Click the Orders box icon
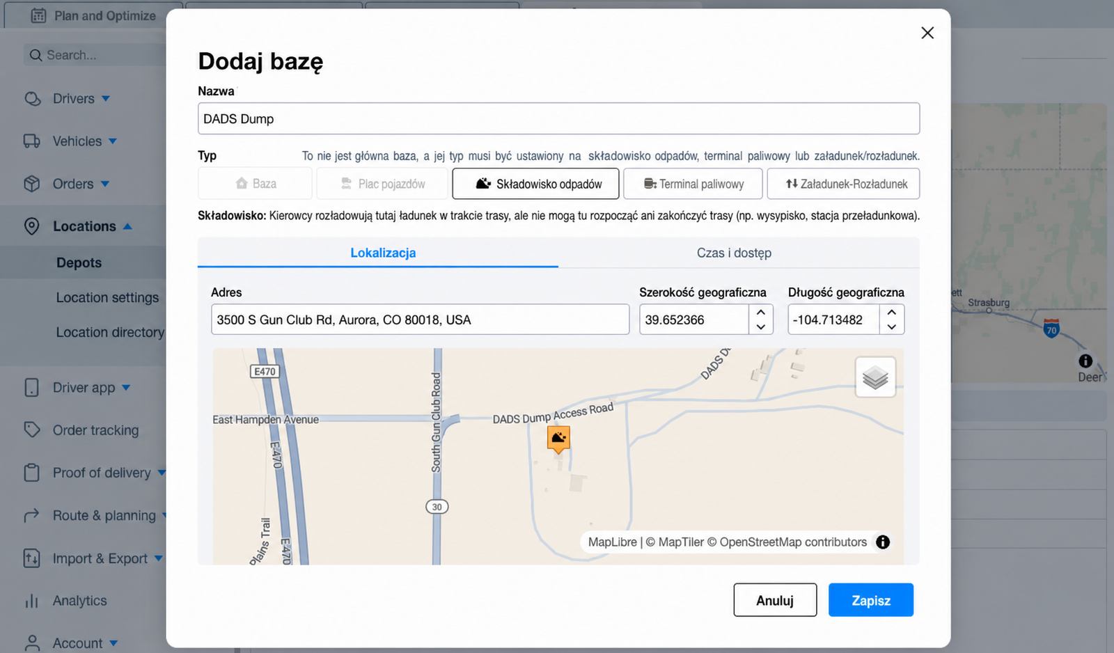 (32, 184)
